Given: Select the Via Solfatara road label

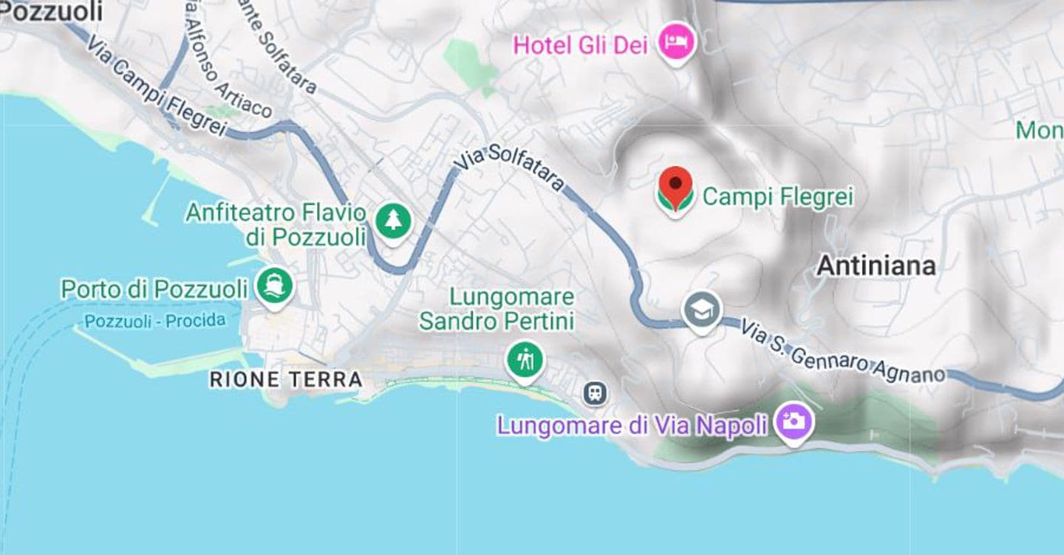Looking at the screenshot, I should [x=510, y=170].
